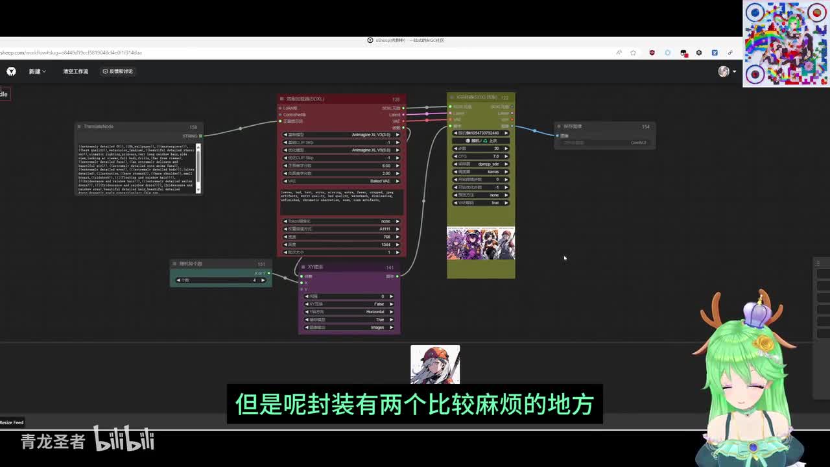Click the Latent output port of loader node
Screen dimensions: 830x467
tap(403, 115)
